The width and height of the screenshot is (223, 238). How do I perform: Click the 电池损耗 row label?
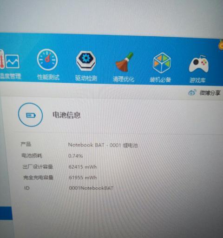pos(32,155)
